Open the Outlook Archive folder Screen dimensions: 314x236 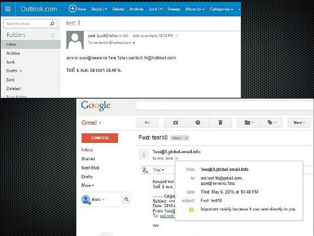tap(13, 53)
